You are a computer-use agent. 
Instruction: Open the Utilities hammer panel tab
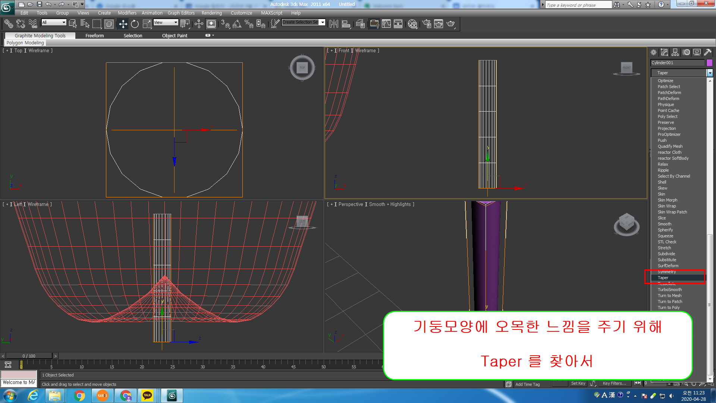[708, 52]
